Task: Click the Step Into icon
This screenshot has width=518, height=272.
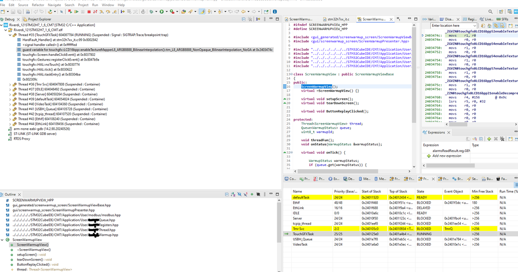Action: 102,11
